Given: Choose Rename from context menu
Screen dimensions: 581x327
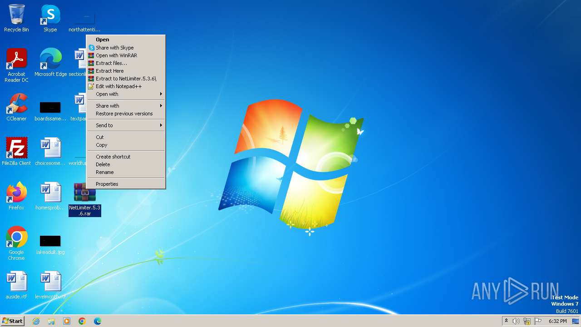Looking at the screenshot, I should click(x=126, y=172).
